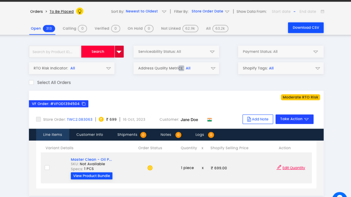This screenshot has height=197, width=351.
Task: Click the To Be Placed breadcrumb link
Action: [62, 11]
